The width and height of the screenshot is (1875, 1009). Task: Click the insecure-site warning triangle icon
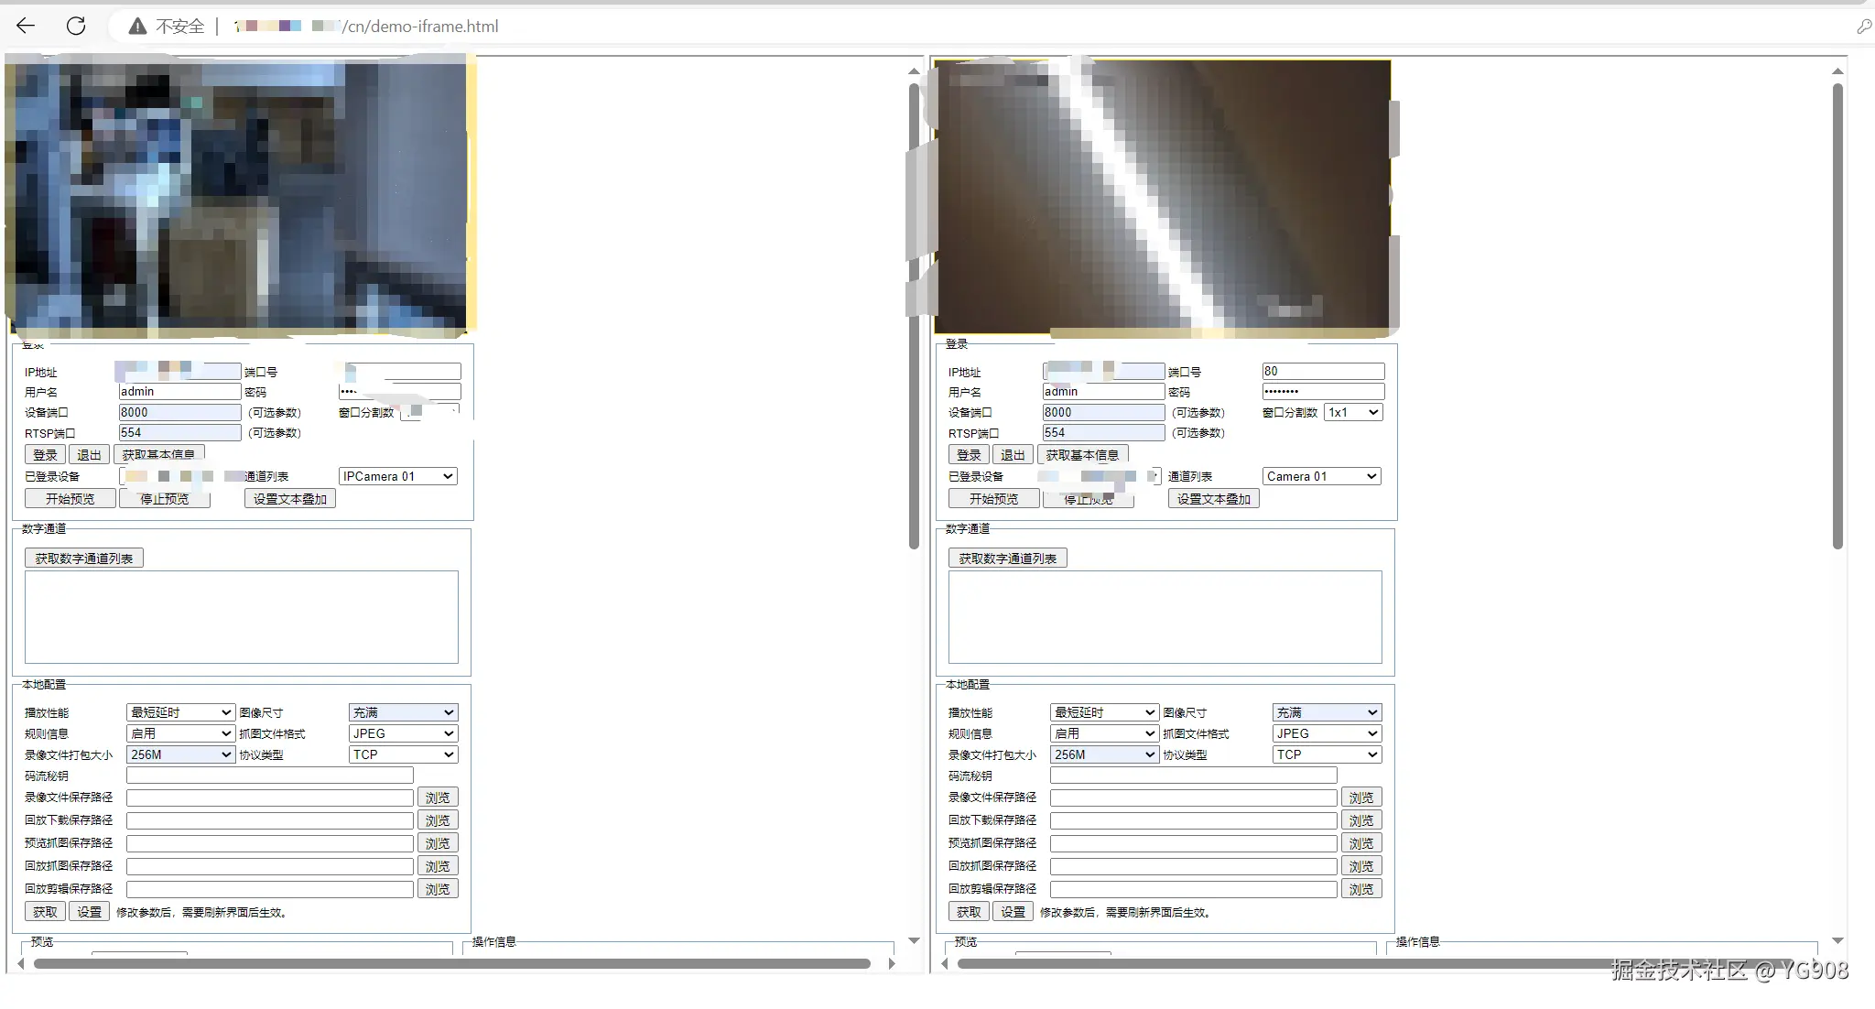[137, 27]
